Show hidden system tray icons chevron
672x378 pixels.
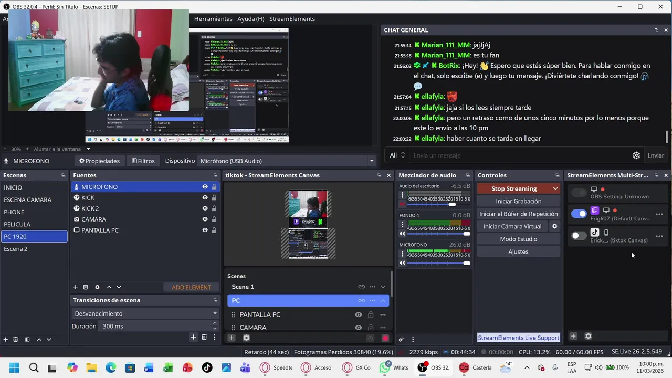point(527,367)
